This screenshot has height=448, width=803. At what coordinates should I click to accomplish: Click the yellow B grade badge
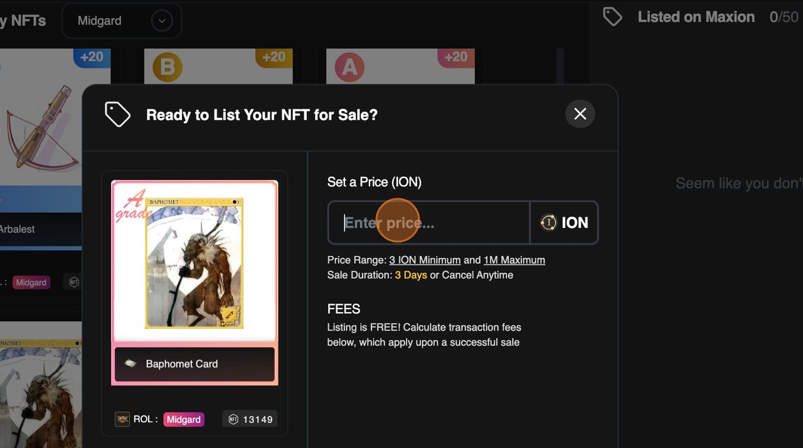pyautogui.click(x=167, y=68)
